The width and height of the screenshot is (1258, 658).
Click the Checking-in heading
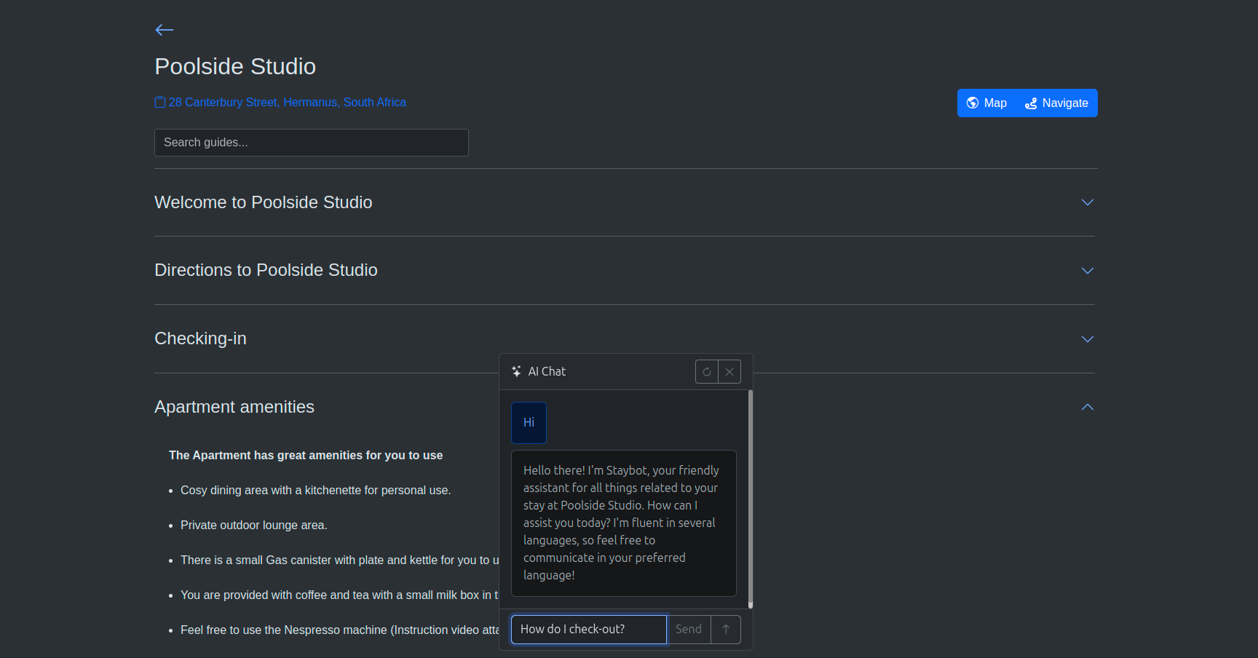click(x=200, y=338)
